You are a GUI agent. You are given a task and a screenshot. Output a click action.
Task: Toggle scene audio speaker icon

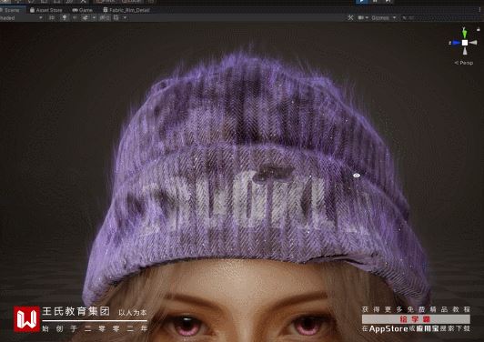[x=75, y=18]
